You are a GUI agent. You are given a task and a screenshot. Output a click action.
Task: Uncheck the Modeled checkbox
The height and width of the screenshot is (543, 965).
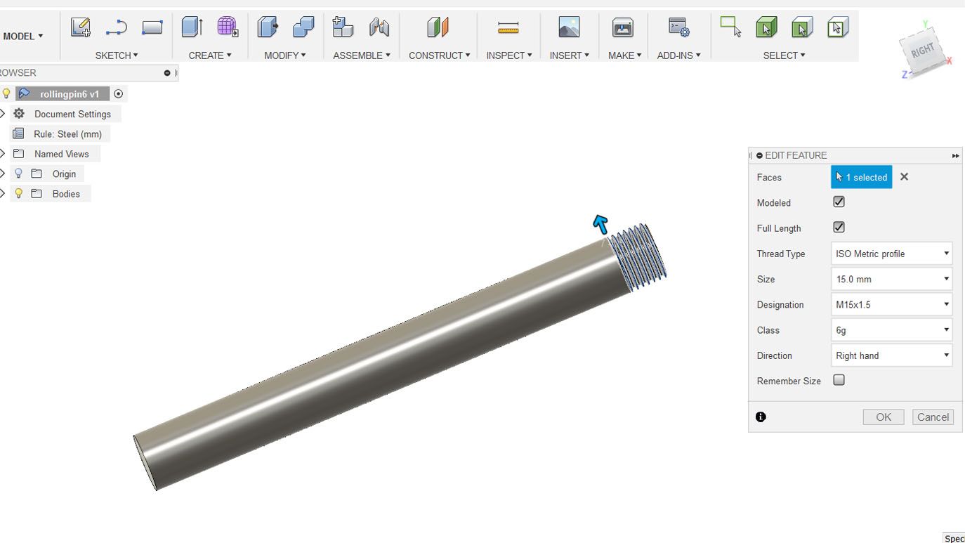click(839, 202)
